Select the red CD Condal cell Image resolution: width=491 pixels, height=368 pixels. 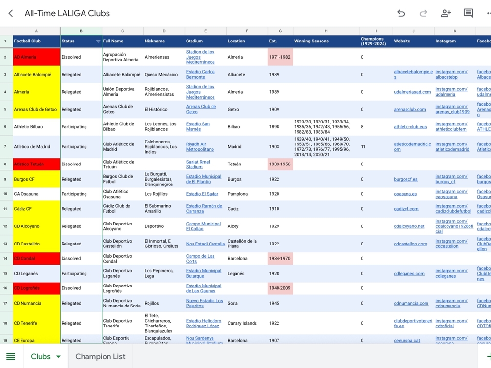click(36, 259)
